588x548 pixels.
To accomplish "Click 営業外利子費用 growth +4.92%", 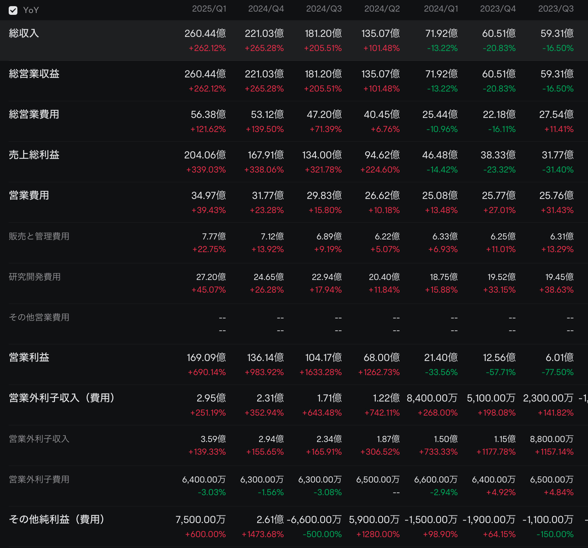I will (501, 492).
